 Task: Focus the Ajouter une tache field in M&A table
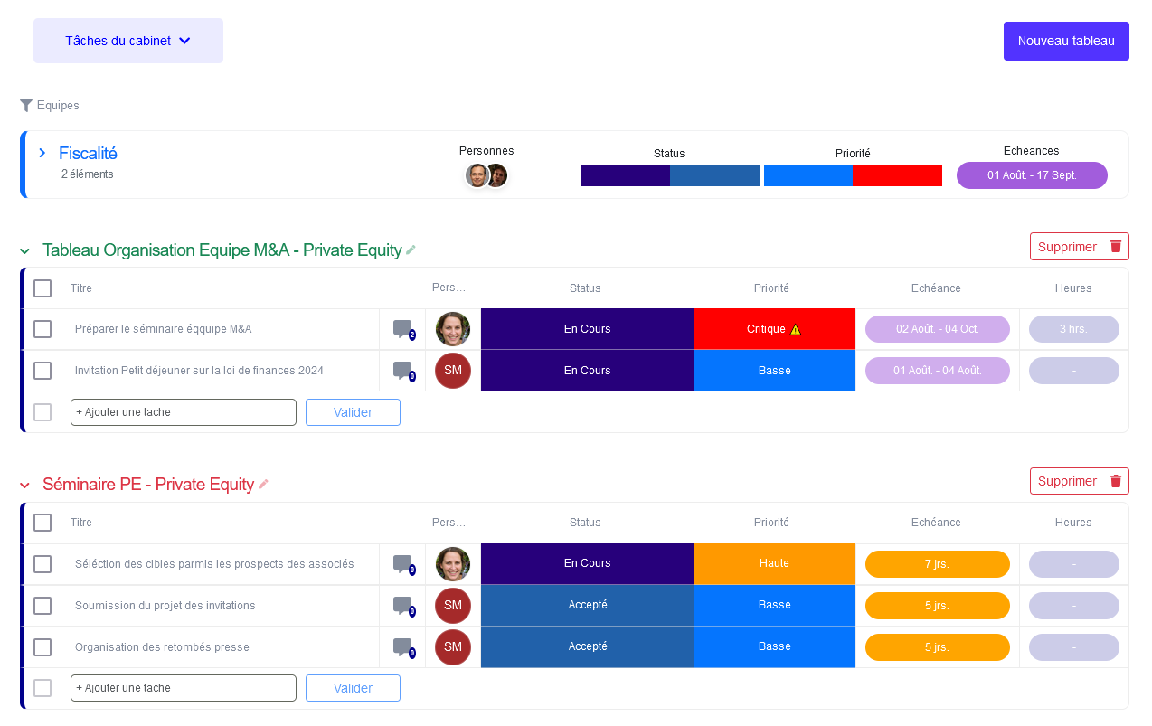pos(184,412)
